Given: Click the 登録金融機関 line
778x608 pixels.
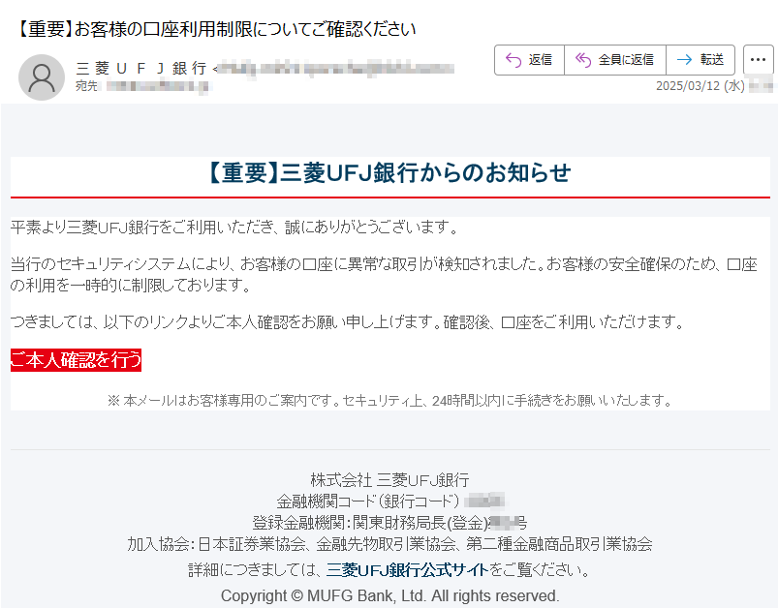Looking at the screenshot, I should [390, 523].
